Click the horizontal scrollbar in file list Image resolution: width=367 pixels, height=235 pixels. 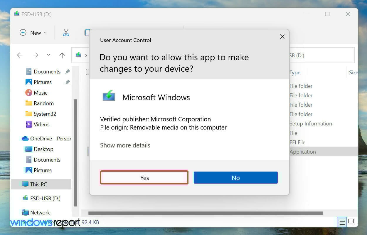[206, 213]
